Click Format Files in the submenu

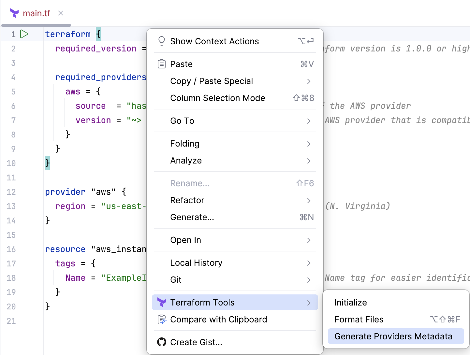point(359,319)
